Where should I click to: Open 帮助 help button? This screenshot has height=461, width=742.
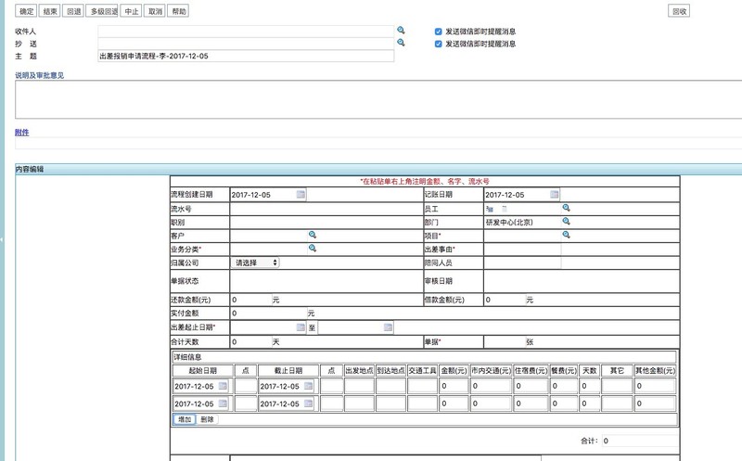(x=179, y=11)
